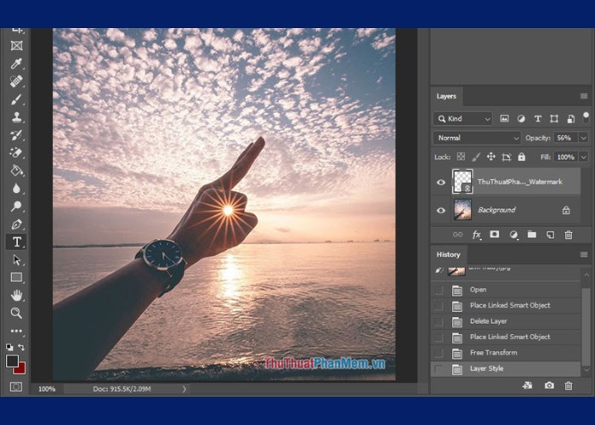Open the Kind layer filter dropdown
This screenshot has width=595, height=425.
pyautogui.click(x=463, y=119)
